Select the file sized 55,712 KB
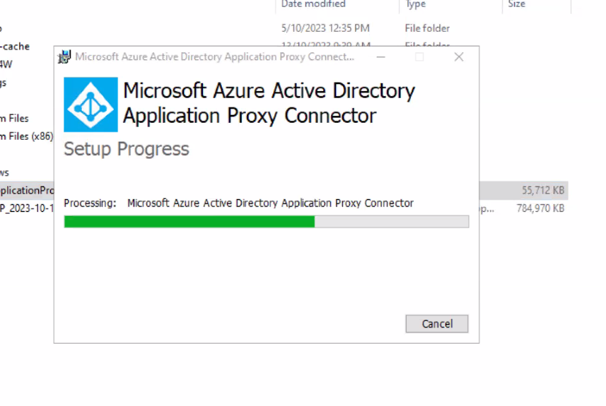This screenshot has height=406, width=606. click(x=542, y=191)
